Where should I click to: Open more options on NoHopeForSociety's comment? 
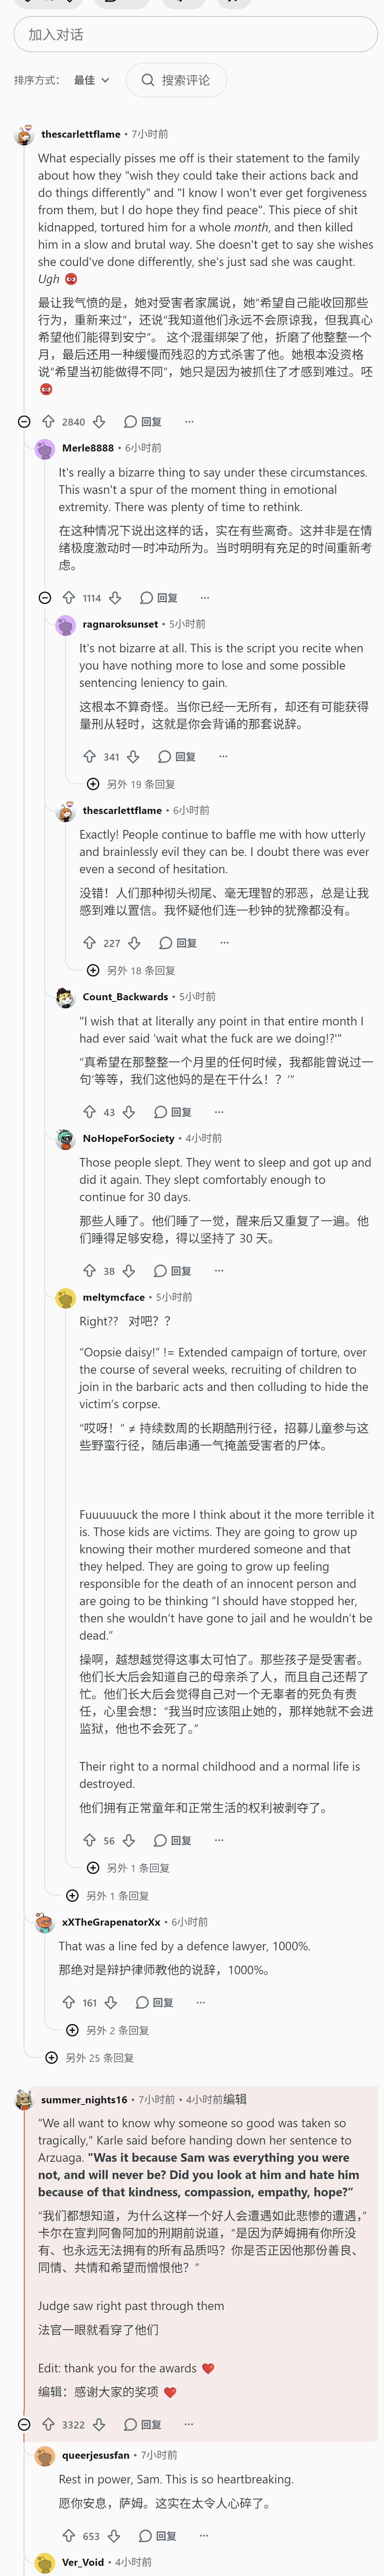click(x=219, y=1270)
